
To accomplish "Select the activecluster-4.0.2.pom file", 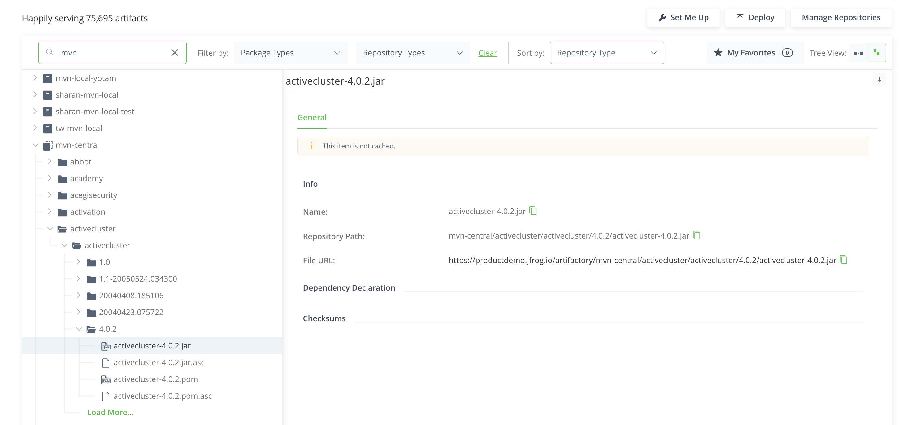I will click(x=155, y=379).
